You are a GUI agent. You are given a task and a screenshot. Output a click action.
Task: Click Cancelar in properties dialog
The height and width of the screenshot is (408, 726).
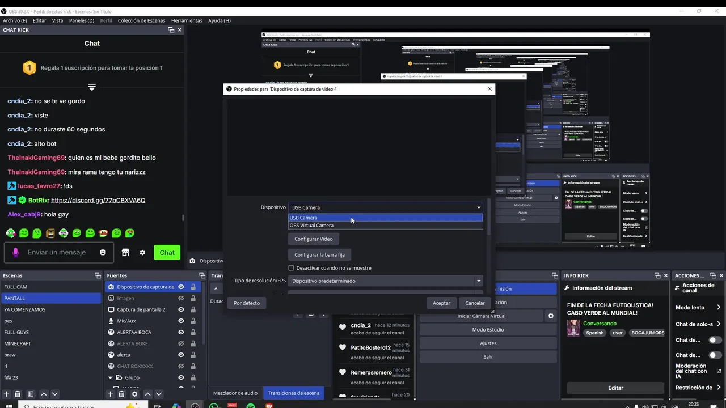click(x=475, y=303)
